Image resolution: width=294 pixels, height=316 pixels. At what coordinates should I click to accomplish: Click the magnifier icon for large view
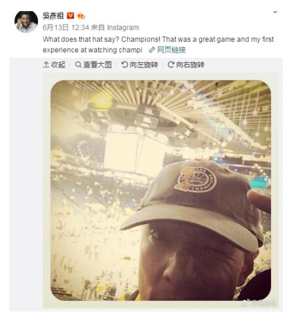click(78, 65)
